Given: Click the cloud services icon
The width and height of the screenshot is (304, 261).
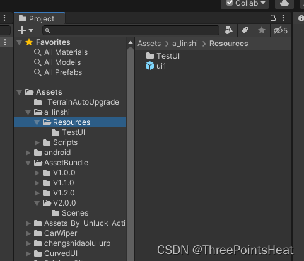Looking at the screenshot, I should [284, 3].
